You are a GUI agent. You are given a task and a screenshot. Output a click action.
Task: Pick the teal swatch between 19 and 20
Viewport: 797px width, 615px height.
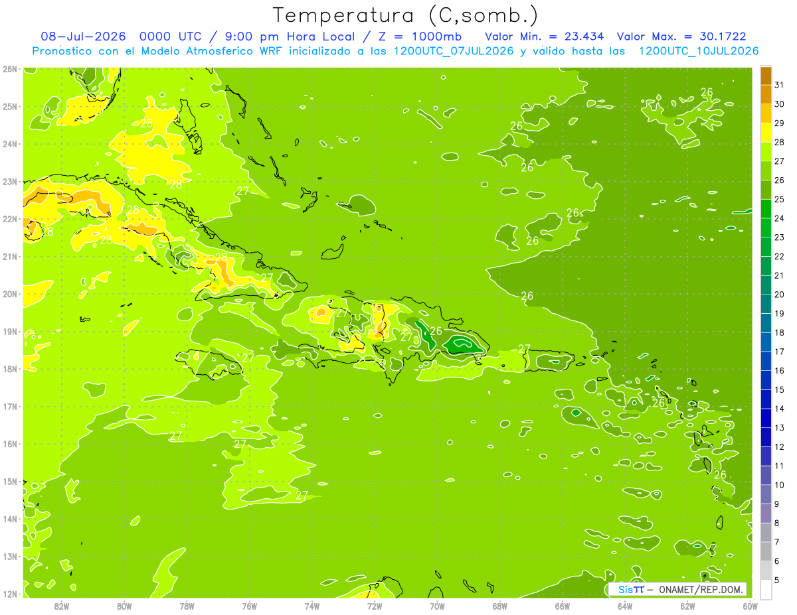766,304
